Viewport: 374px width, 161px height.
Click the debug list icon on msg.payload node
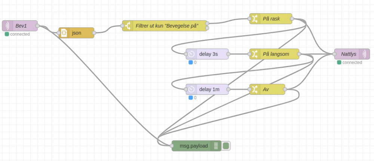click(x=216, y=146)
